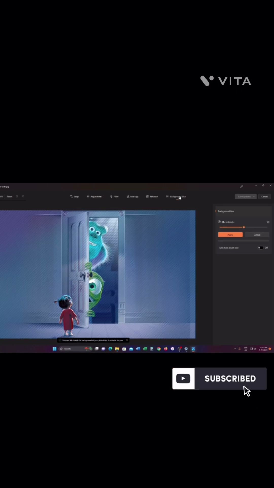
Task: Open Excel from the taskbar
Action: click(145, 349)
